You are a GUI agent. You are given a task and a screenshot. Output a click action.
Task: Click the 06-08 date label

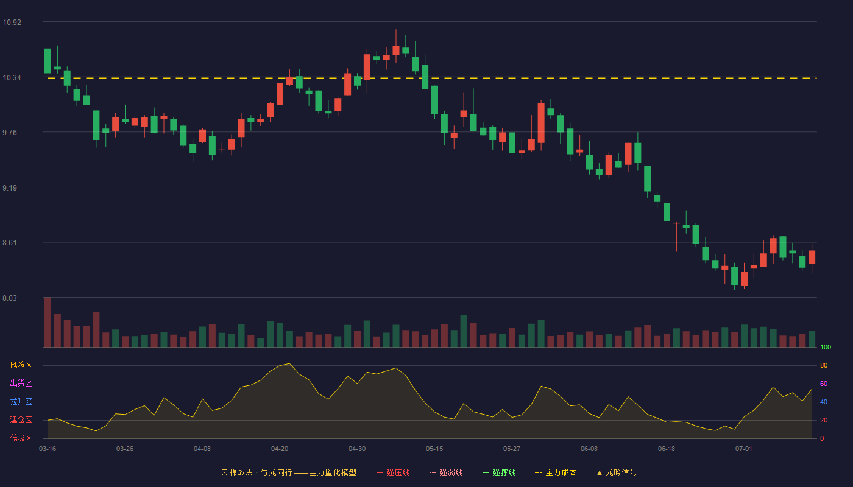coord(589,449)
